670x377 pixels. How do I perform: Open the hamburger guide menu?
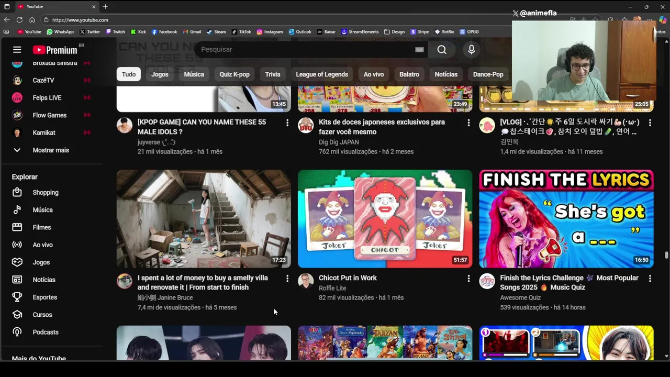(17, 50)
